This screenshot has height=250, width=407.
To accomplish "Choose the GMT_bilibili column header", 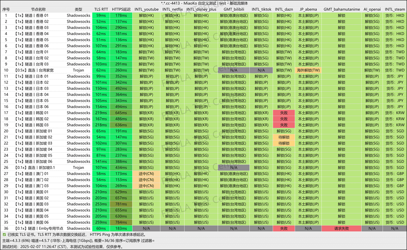I will tap(234, 9).
